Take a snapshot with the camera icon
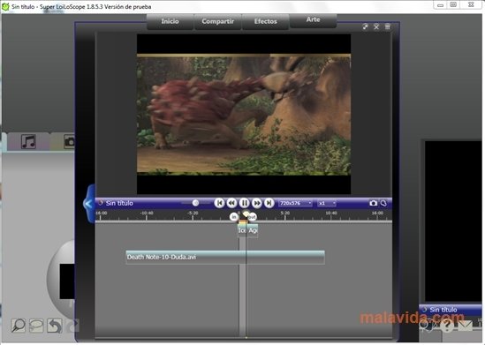 pyautogui.click(x=374, y=203)
